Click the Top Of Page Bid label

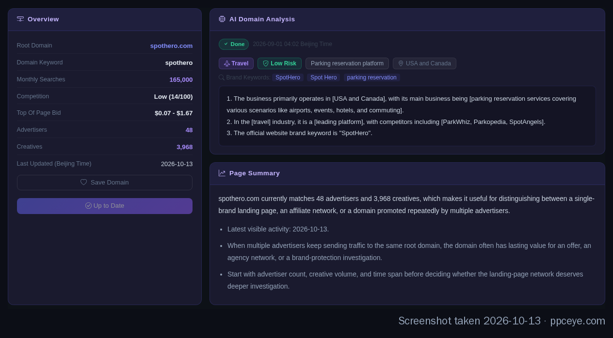pyautogui.click(x=39, y=113)
